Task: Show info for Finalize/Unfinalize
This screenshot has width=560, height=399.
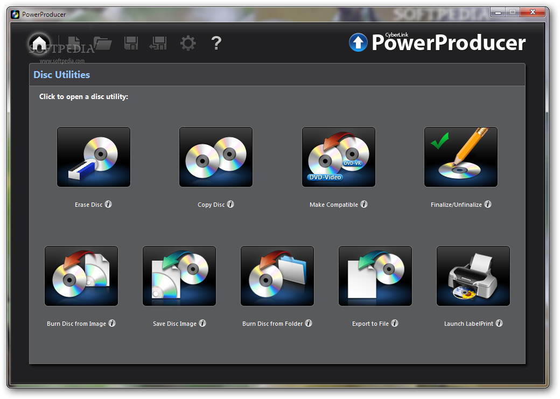Action: pos(487,204)
